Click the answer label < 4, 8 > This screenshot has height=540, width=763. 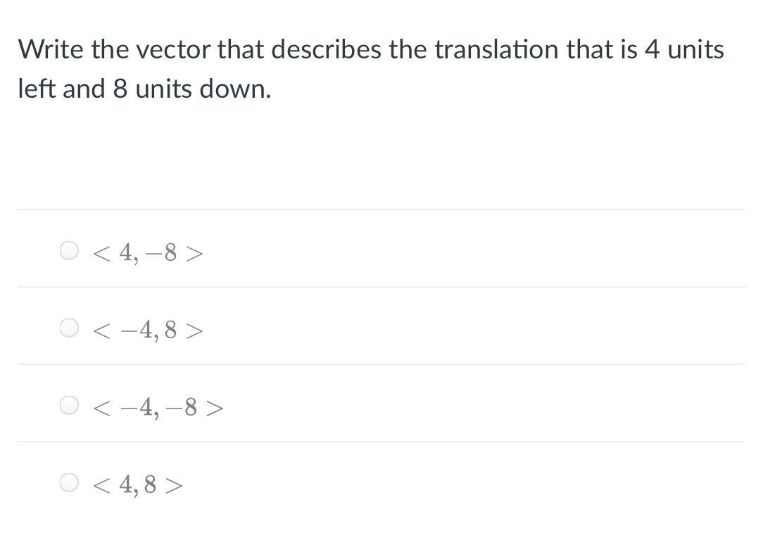(137, 484)
